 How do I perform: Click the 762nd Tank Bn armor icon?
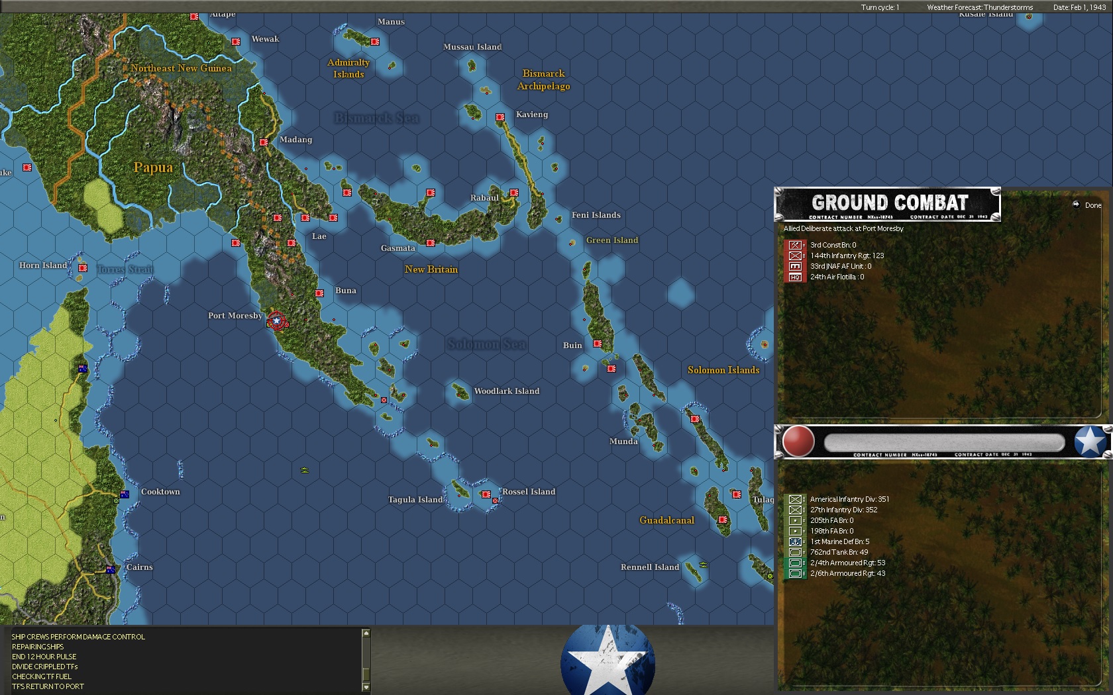[795, 552]
